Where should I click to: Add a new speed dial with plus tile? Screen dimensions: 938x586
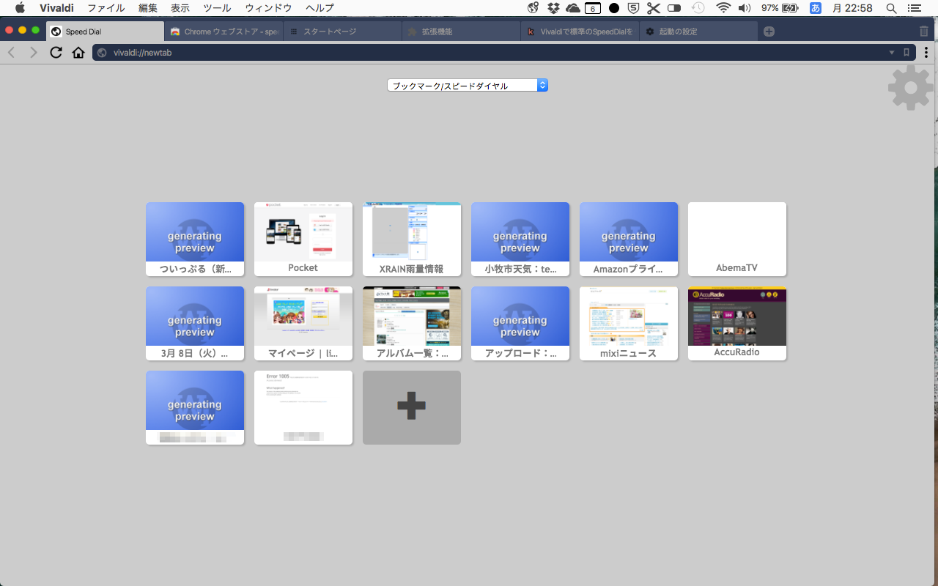point(412,407)
